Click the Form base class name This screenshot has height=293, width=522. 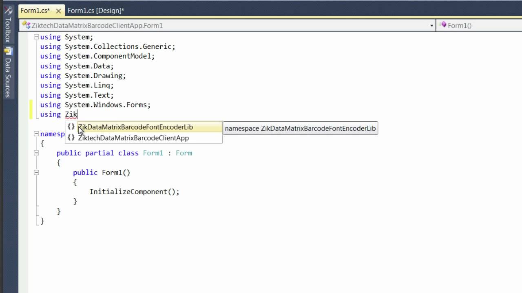(x=184, y=153)
